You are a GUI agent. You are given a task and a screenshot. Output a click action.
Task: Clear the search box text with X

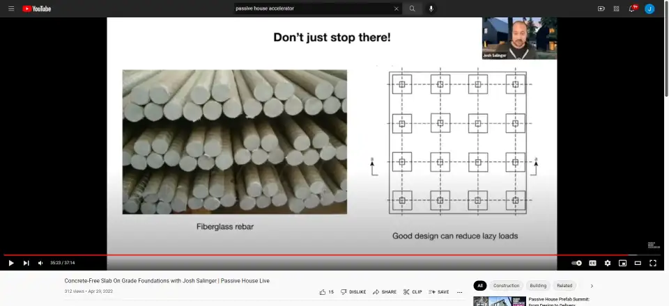click(x=397, y=8)
